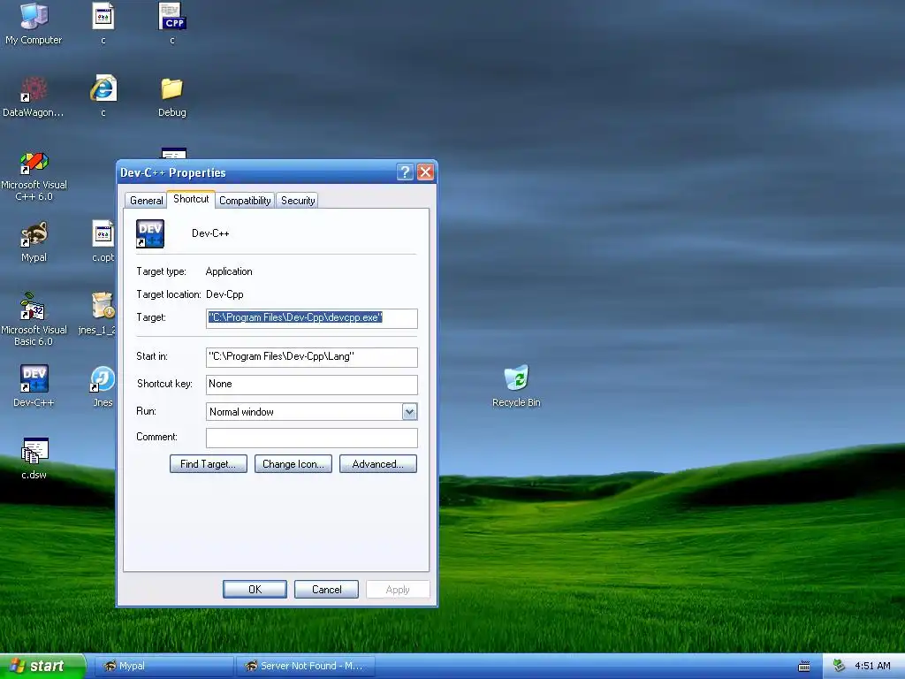The width and height of the screenshot is (905, 679).
Task: Click the help question mark button
Action: click(x=405, y=172)
